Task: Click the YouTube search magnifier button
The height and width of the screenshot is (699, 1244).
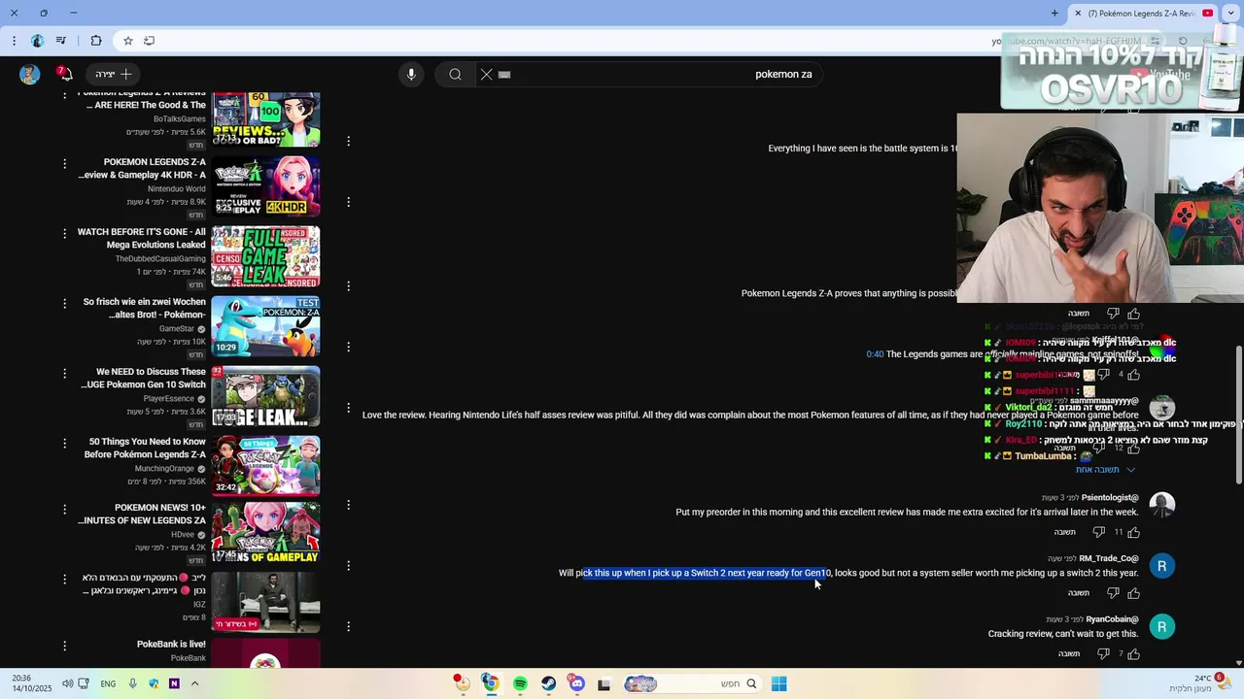Action: 455,74
